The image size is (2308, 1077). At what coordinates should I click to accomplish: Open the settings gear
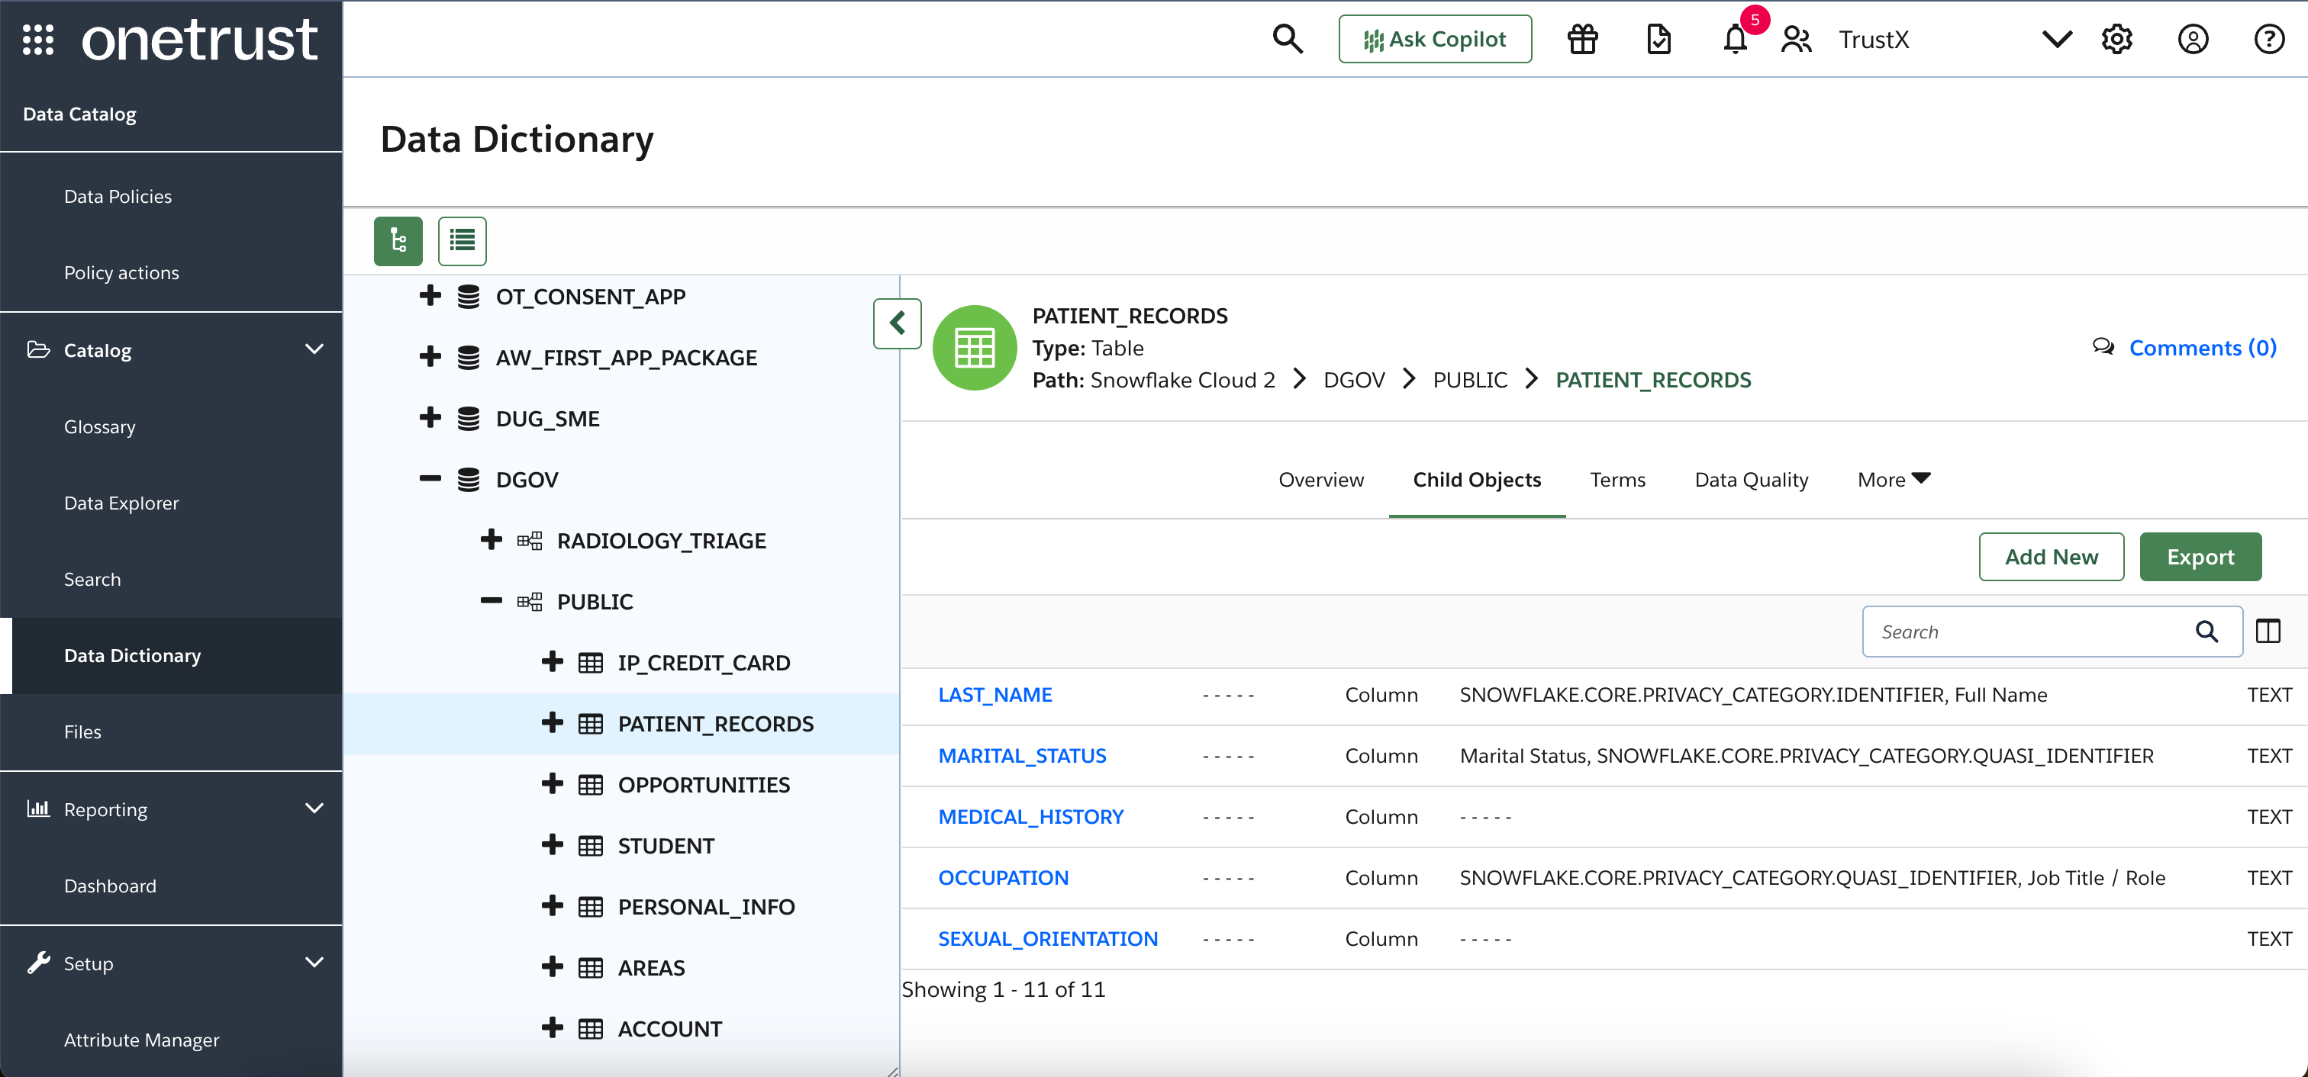coord(2117,40)
